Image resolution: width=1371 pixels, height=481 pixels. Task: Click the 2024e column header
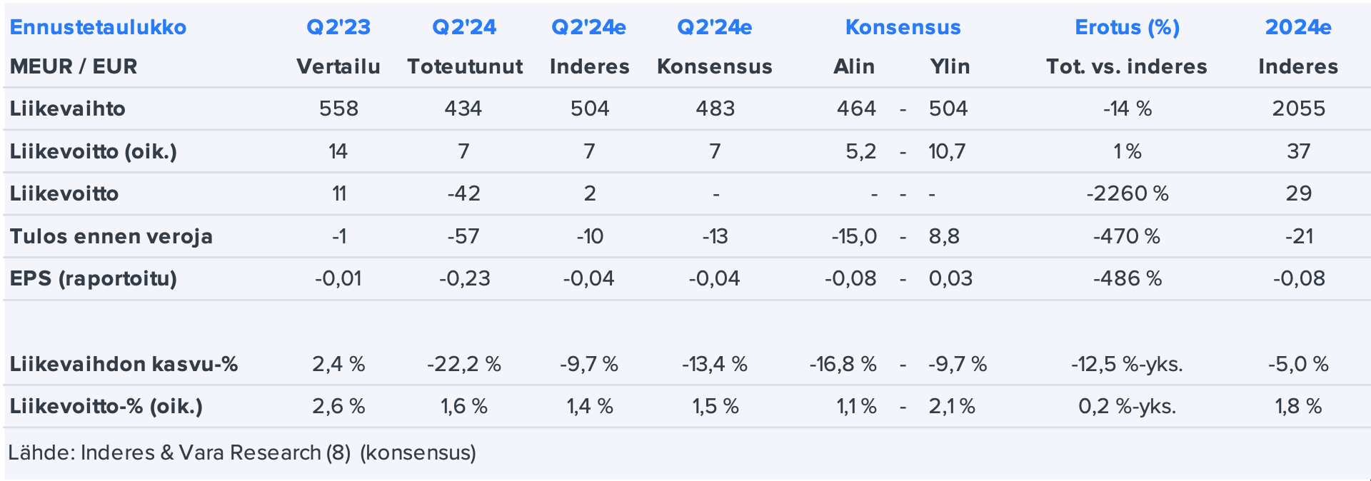[x=1297, y=27]
